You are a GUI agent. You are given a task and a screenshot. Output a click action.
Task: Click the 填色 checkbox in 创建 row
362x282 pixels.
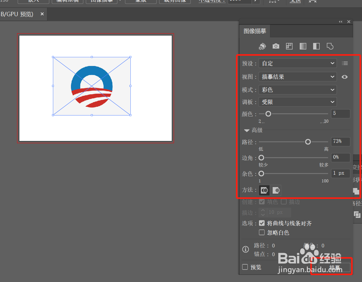pos(261,202)
